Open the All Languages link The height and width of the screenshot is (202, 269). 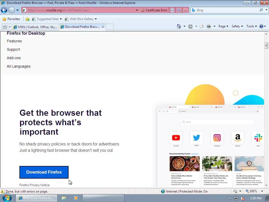19,66
